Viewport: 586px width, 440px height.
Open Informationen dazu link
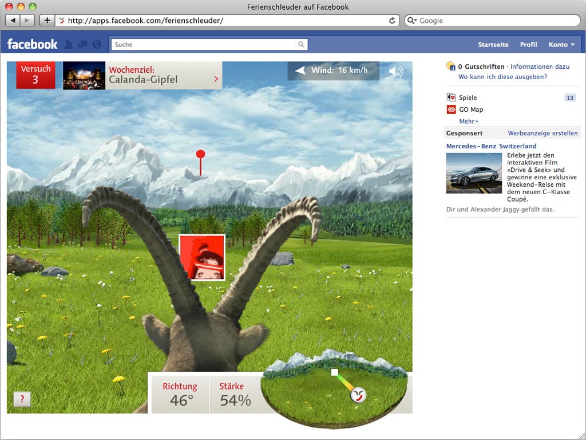(x=540, y=66)
